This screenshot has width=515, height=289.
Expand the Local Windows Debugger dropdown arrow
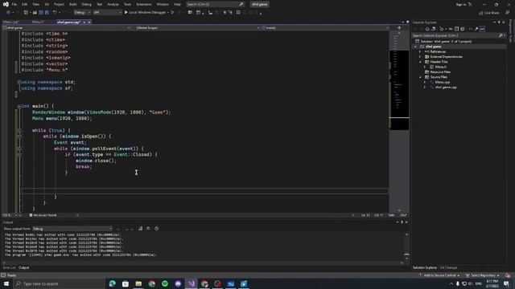click(x=168, y=13)
